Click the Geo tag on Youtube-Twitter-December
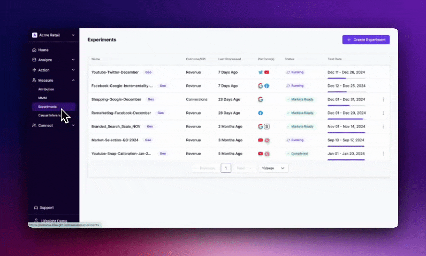This screenshot has height=256, width=426. click(148, 72)
